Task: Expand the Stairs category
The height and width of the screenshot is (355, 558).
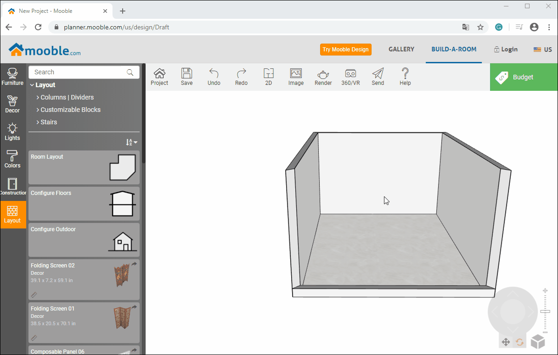Action: tap(49, 122)
